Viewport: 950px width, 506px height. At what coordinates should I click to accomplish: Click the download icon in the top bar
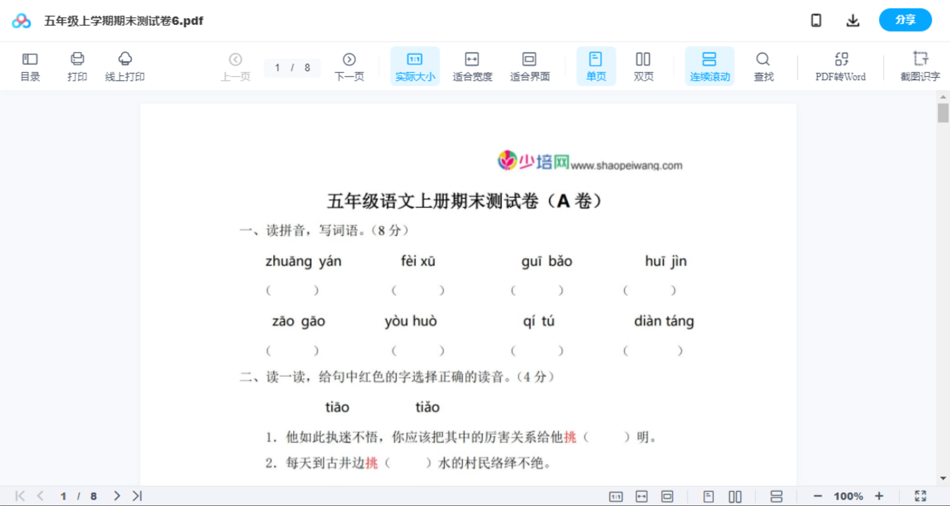852,20
